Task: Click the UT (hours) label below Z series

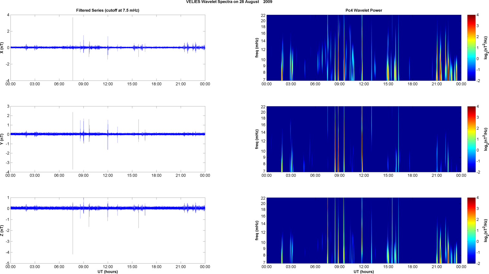Action: 107,272
